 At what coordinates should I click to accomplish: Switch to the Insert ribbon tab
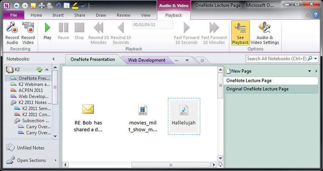coord(58,15)
